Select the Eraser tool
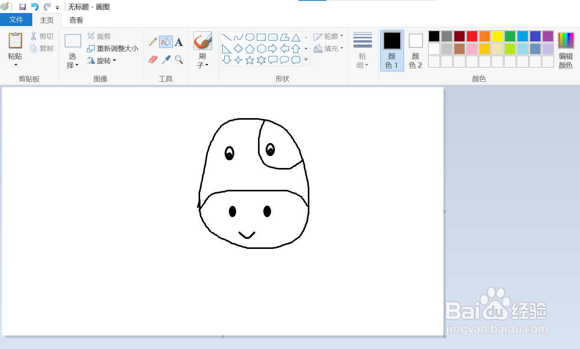This screenshot has height=349, width=580. tap(153, 59)
